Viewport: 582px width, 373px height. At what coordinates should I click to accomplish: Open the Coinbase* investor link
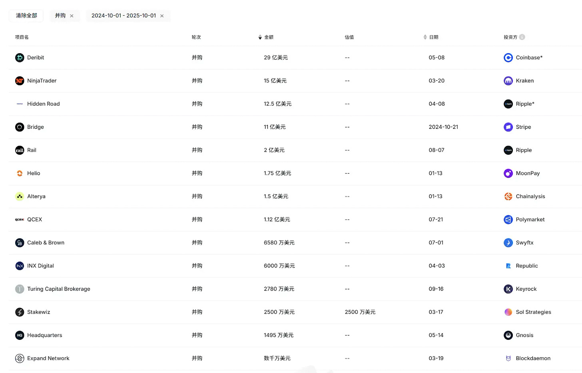(529, 58)
